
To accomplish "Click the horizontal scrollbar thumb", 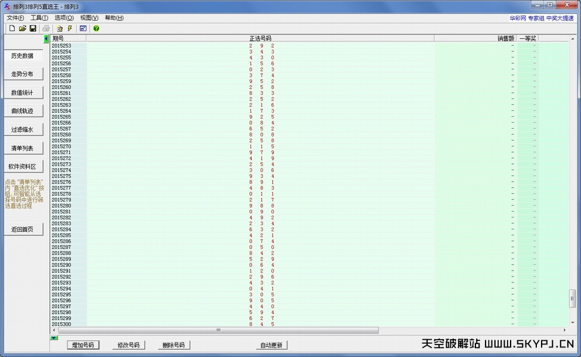I will pos(218,330).
